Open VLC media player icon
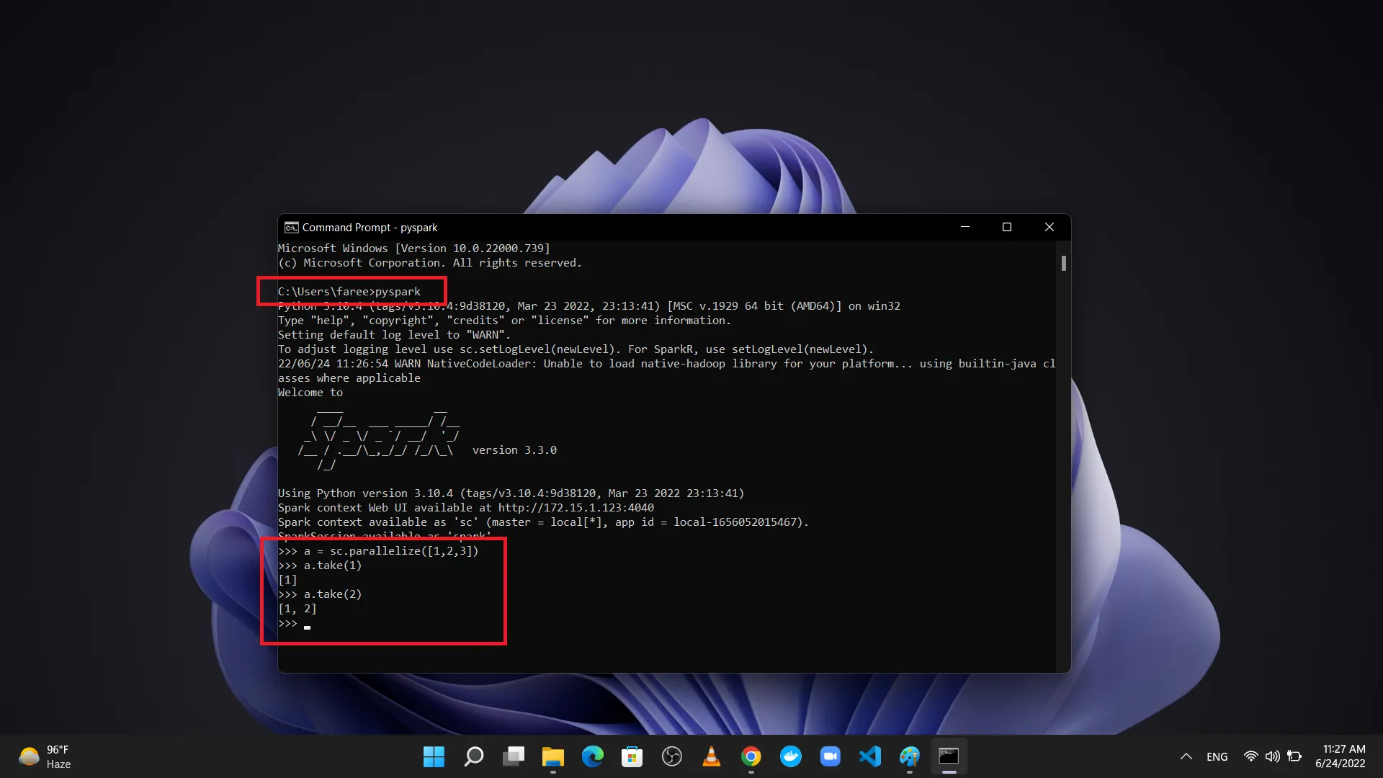This screenshot has width=1383, height=778. click(711, 756)
